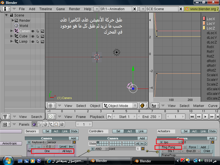Open the AND controller type dropdown
Viewport: 220px width, 165px height.
pos(102,149)
